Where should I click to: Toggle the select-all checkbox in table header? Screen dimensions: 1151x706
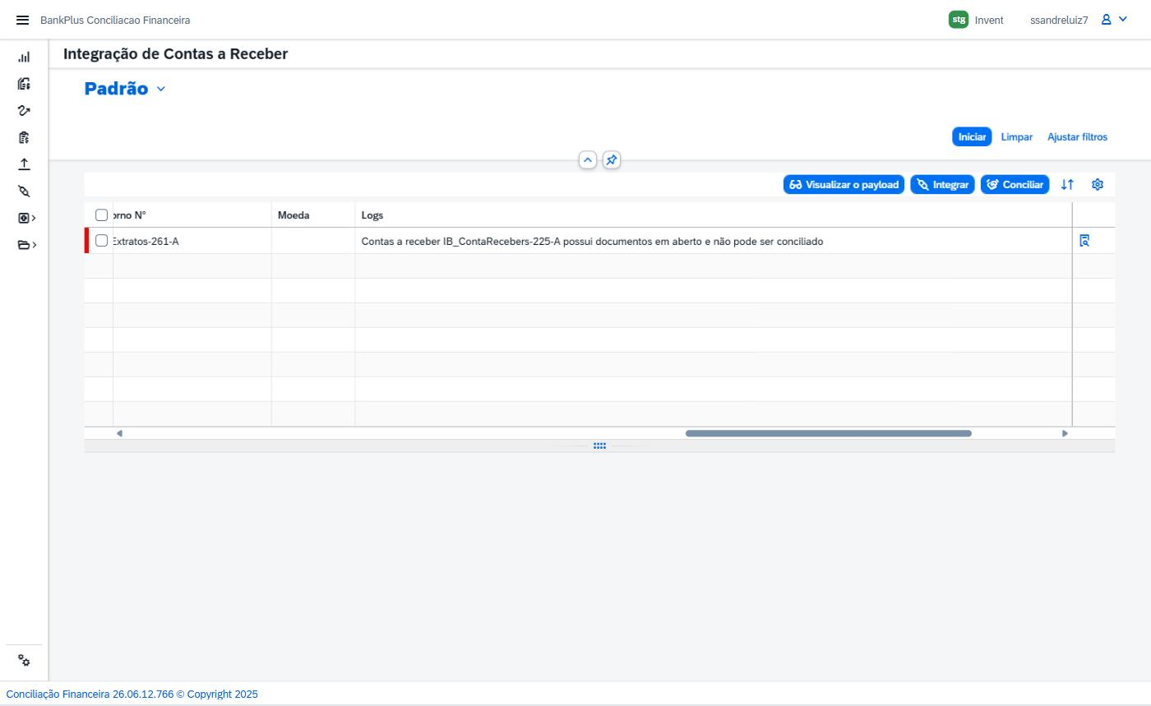102,215
